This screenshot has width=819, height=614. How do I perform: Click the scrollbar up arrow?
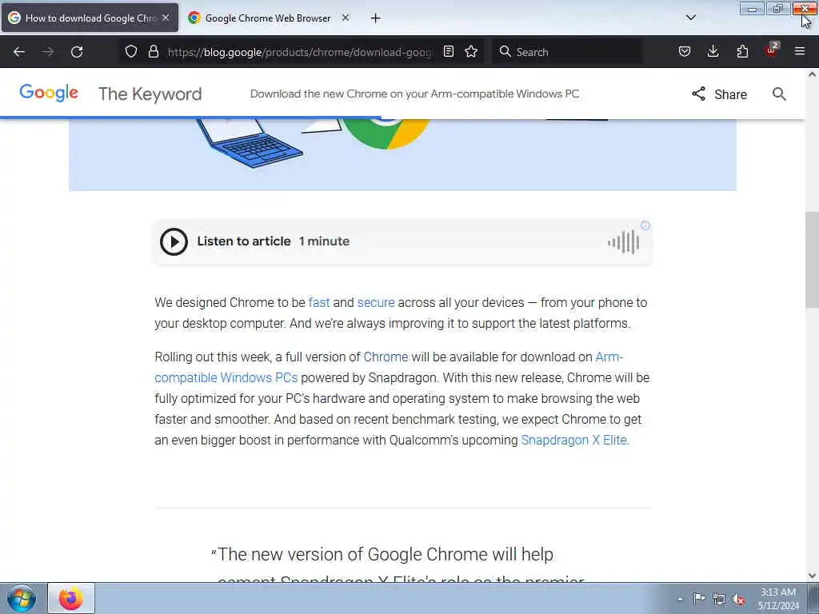812,74
